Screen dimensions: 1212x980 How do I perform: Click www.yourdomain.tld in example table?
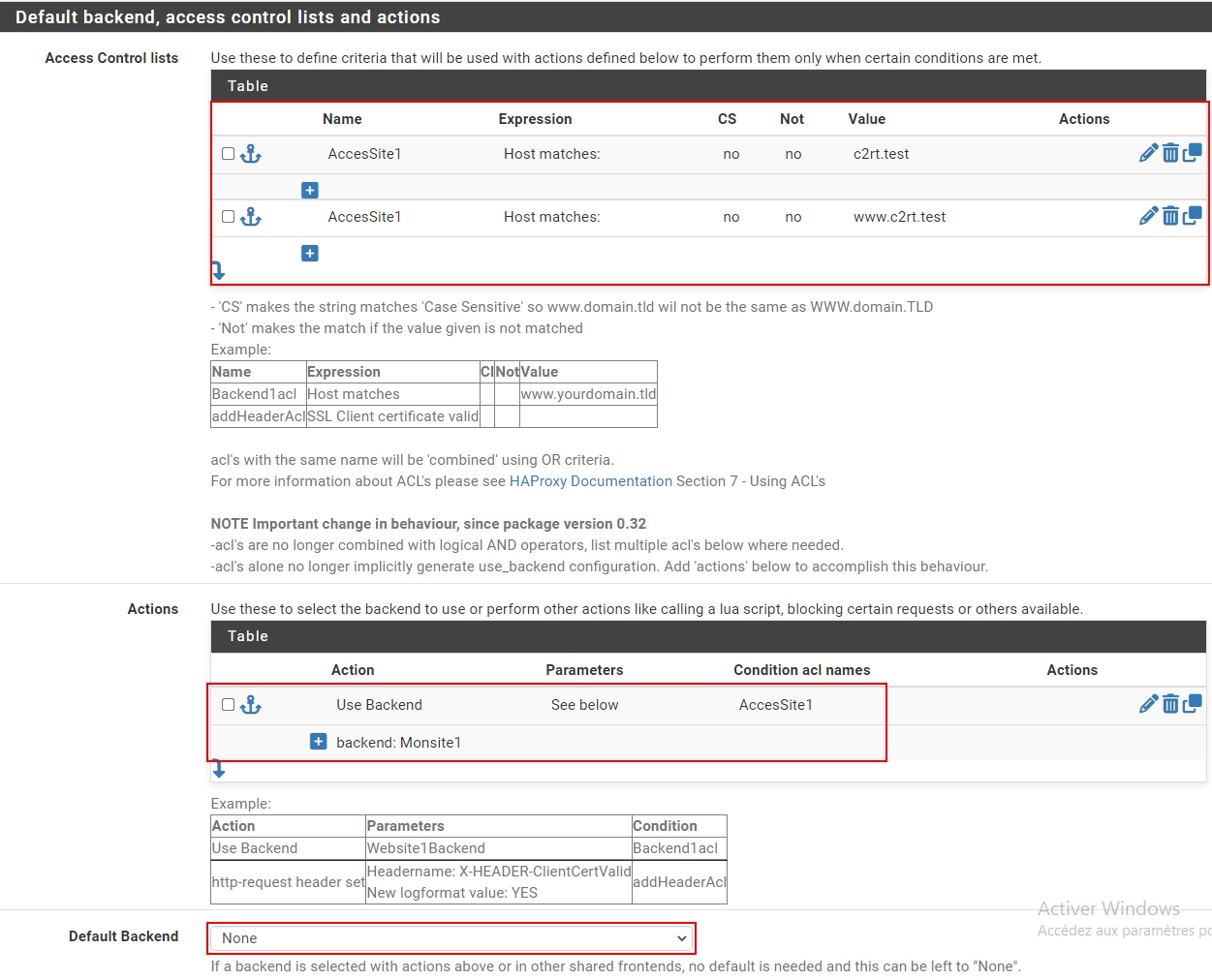pos(589,394)
